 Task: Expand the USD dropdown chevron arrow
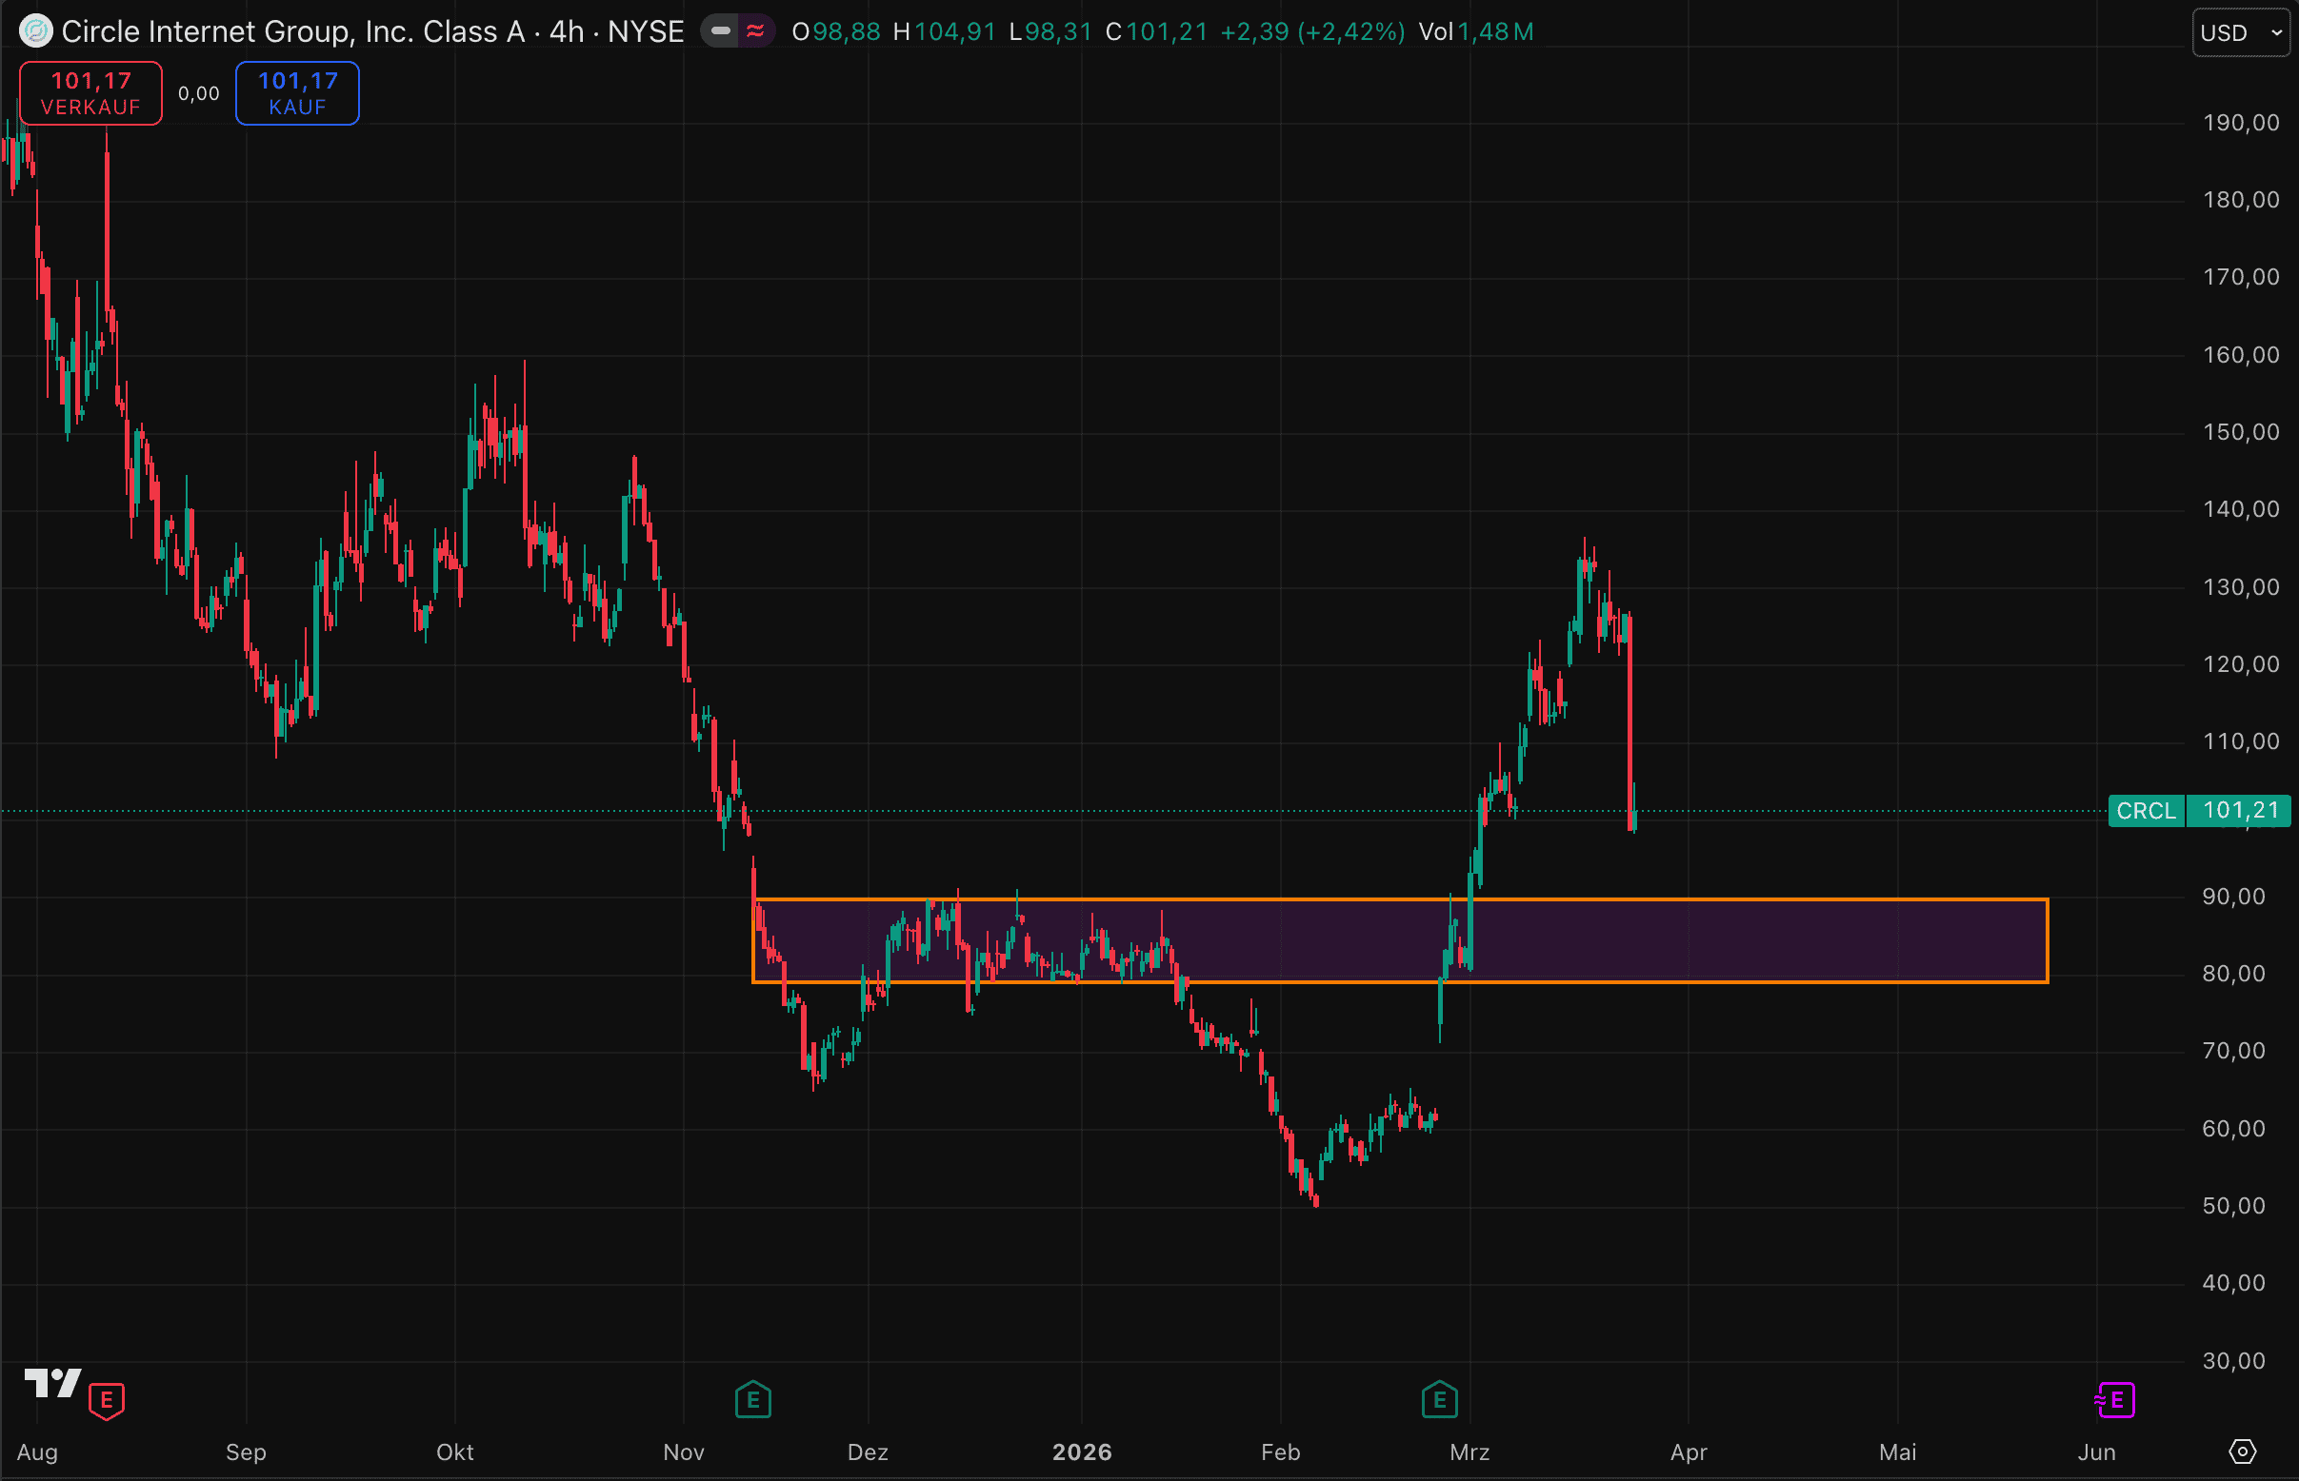tap(2276, 32)
